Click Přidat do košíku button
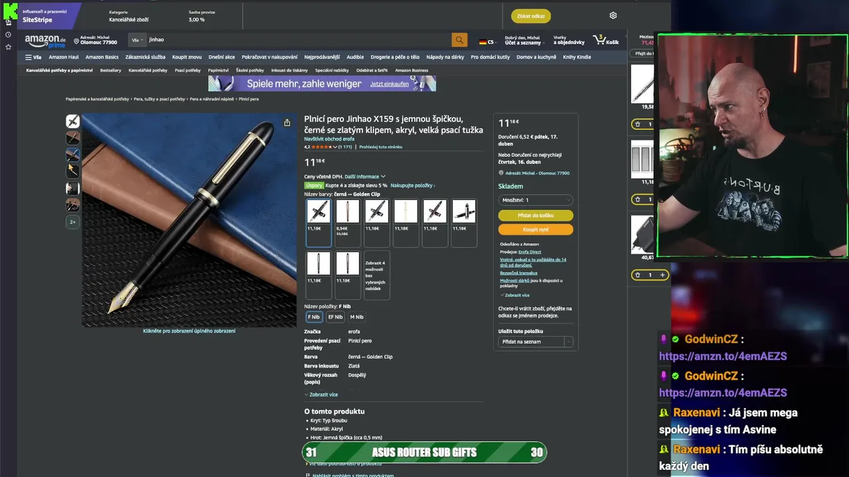 [x=535, y=215]
